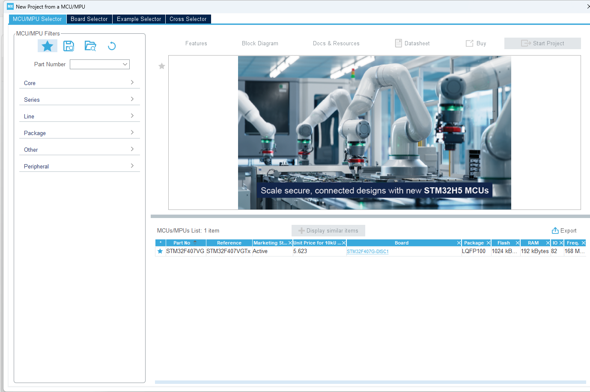590x392 pixels.
Task: Click the MX application title icon
Action: (10, 6)
